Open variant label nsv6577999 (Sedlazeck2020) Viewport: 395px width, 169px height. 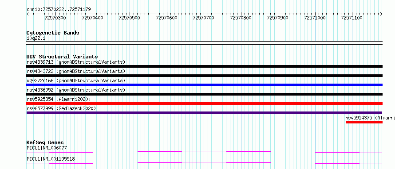[61, 108]
